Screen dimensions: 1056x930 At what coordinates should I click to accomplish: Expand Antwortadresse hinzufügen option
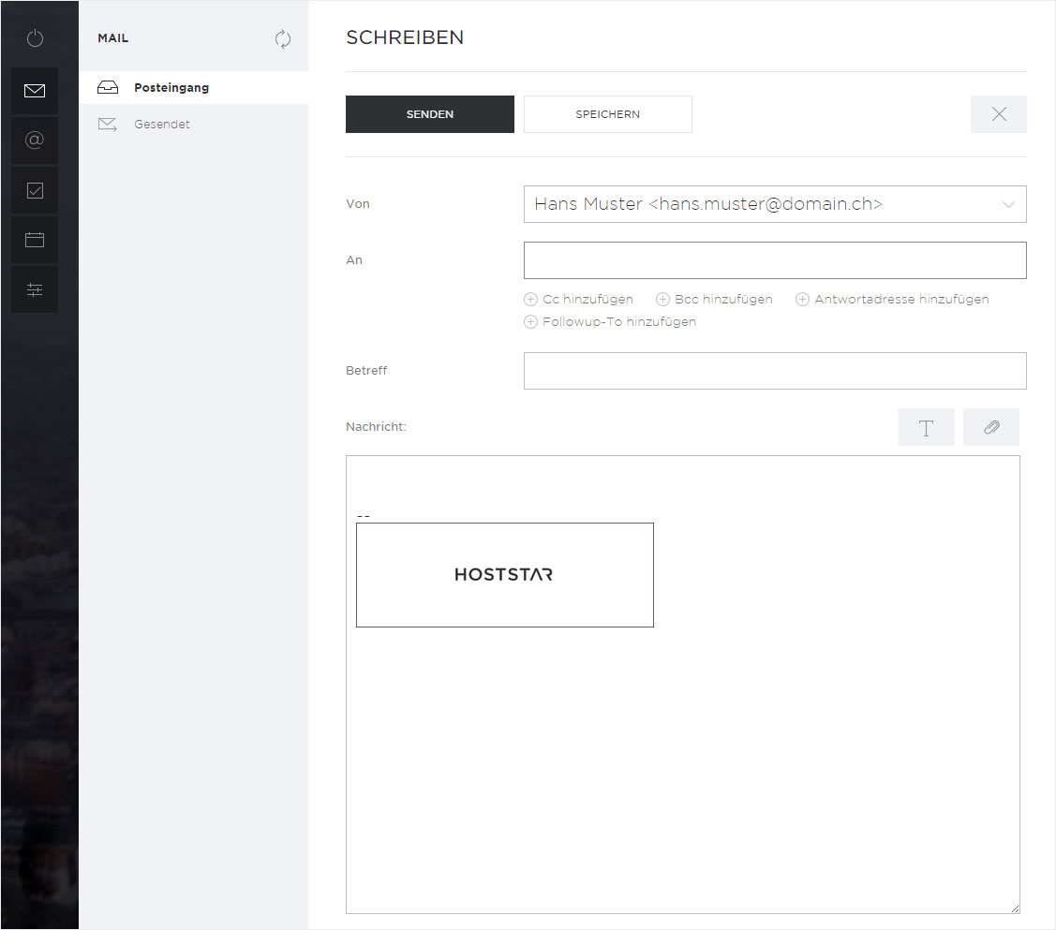(x=892, y=299)
